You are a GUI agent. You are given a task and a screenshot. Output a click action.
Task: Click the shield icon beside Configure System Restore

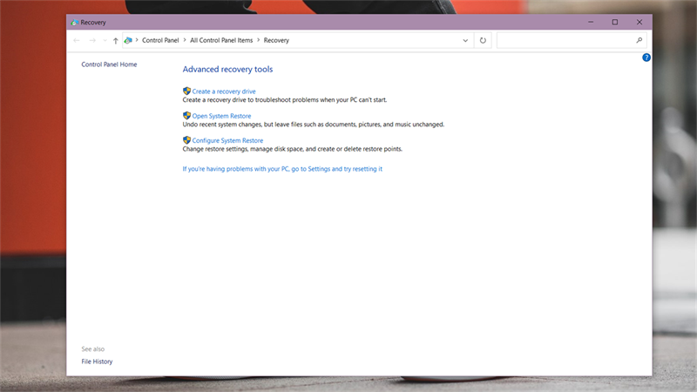click(x=186, y=139)
